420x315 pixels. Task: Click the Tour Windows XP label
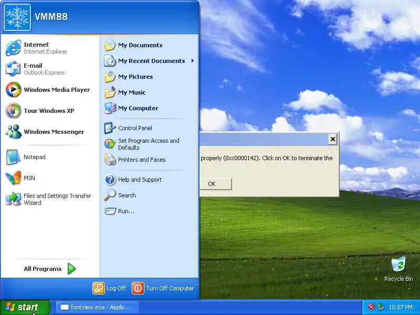(x=49, y=111)
